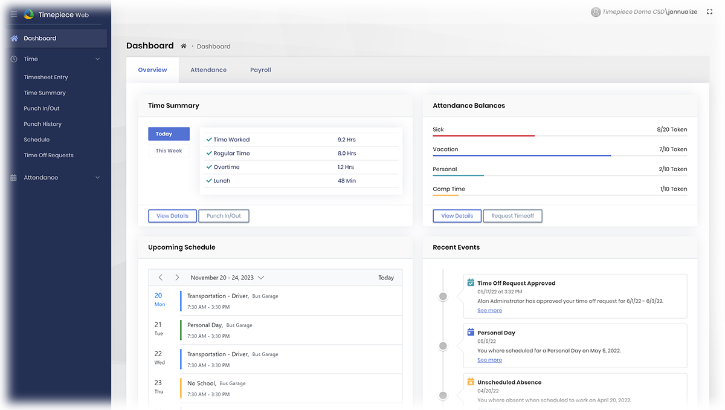Click the Unscheduled Absence event icon
The height and width of the screenshot is (410, 725).
471,382
